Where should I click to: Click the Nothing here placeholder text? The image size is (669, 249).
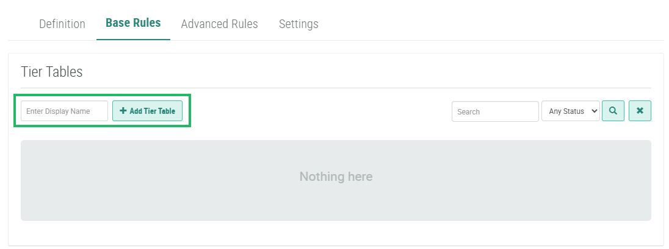tap(336, 177)
